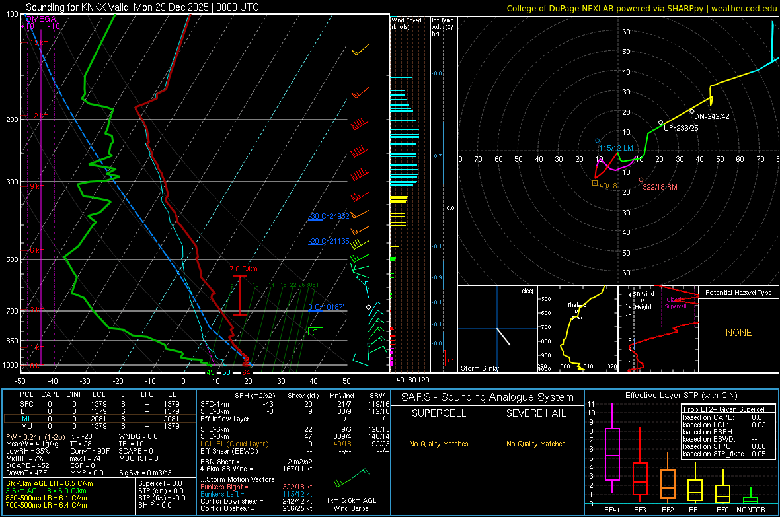Open the weather.cod.edu NEXLAB credit text
This screenshot has width=780, height=517.
coord(642,8)
